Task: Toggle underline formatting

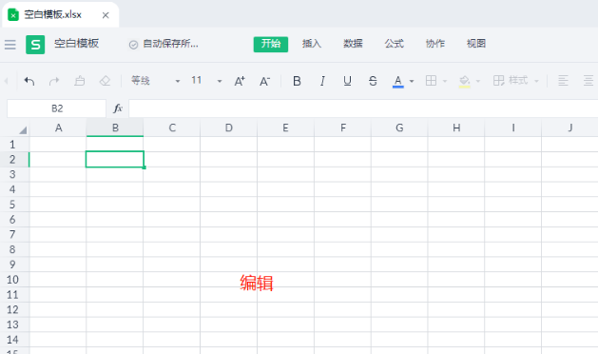Action: coord(347,81)
